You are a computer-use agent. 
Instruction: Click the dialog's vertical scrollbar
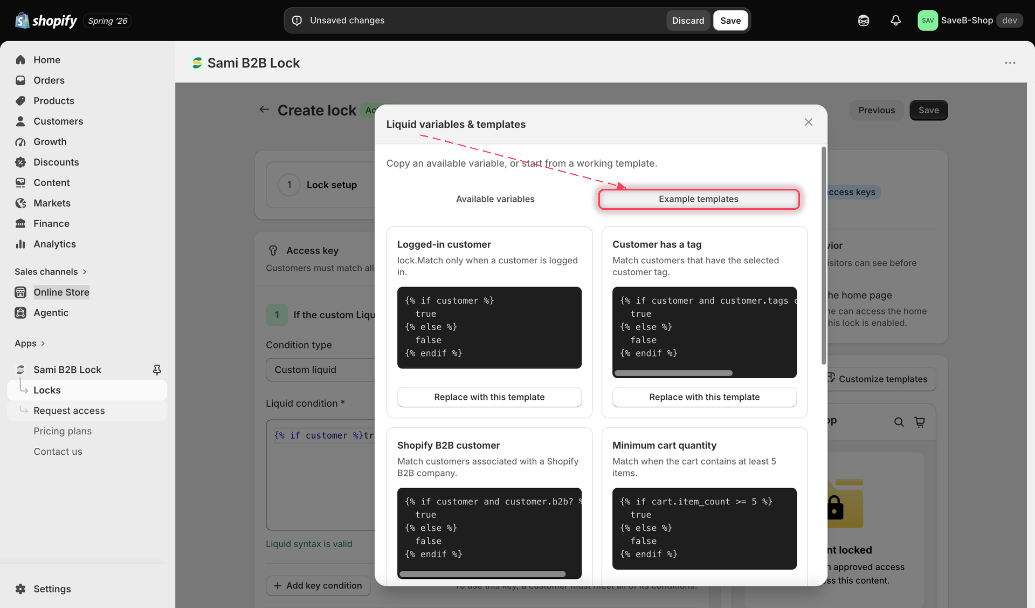823,255
